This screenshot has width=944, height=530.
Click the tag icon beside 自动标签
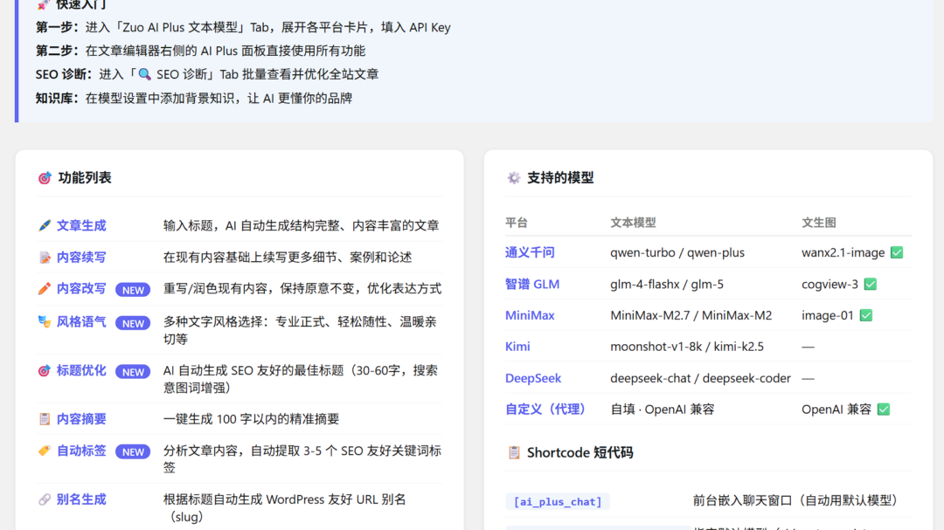[x=45, y=451]
